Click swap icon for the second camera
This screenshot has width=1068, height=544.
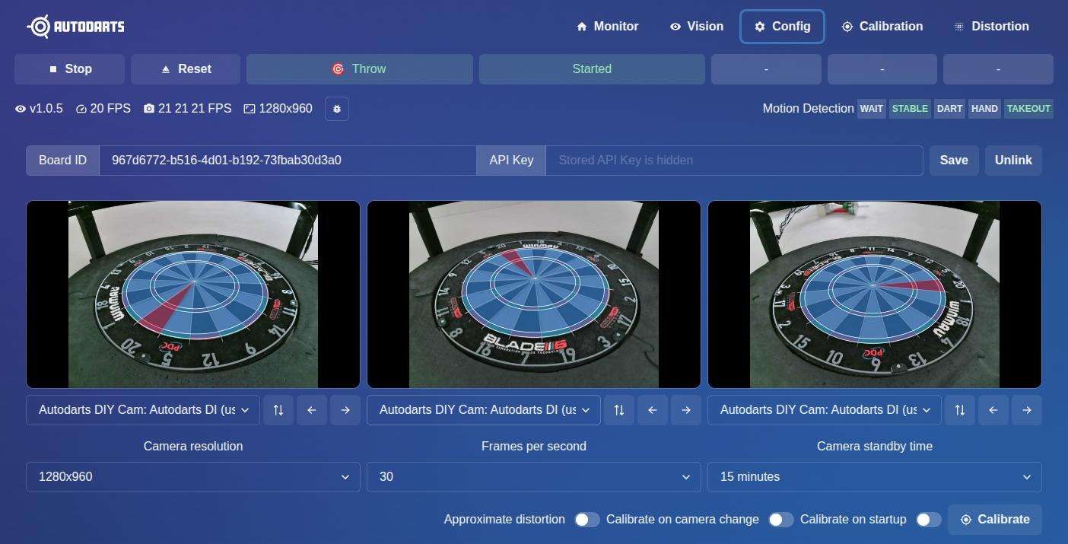click(x=619, y=410)
